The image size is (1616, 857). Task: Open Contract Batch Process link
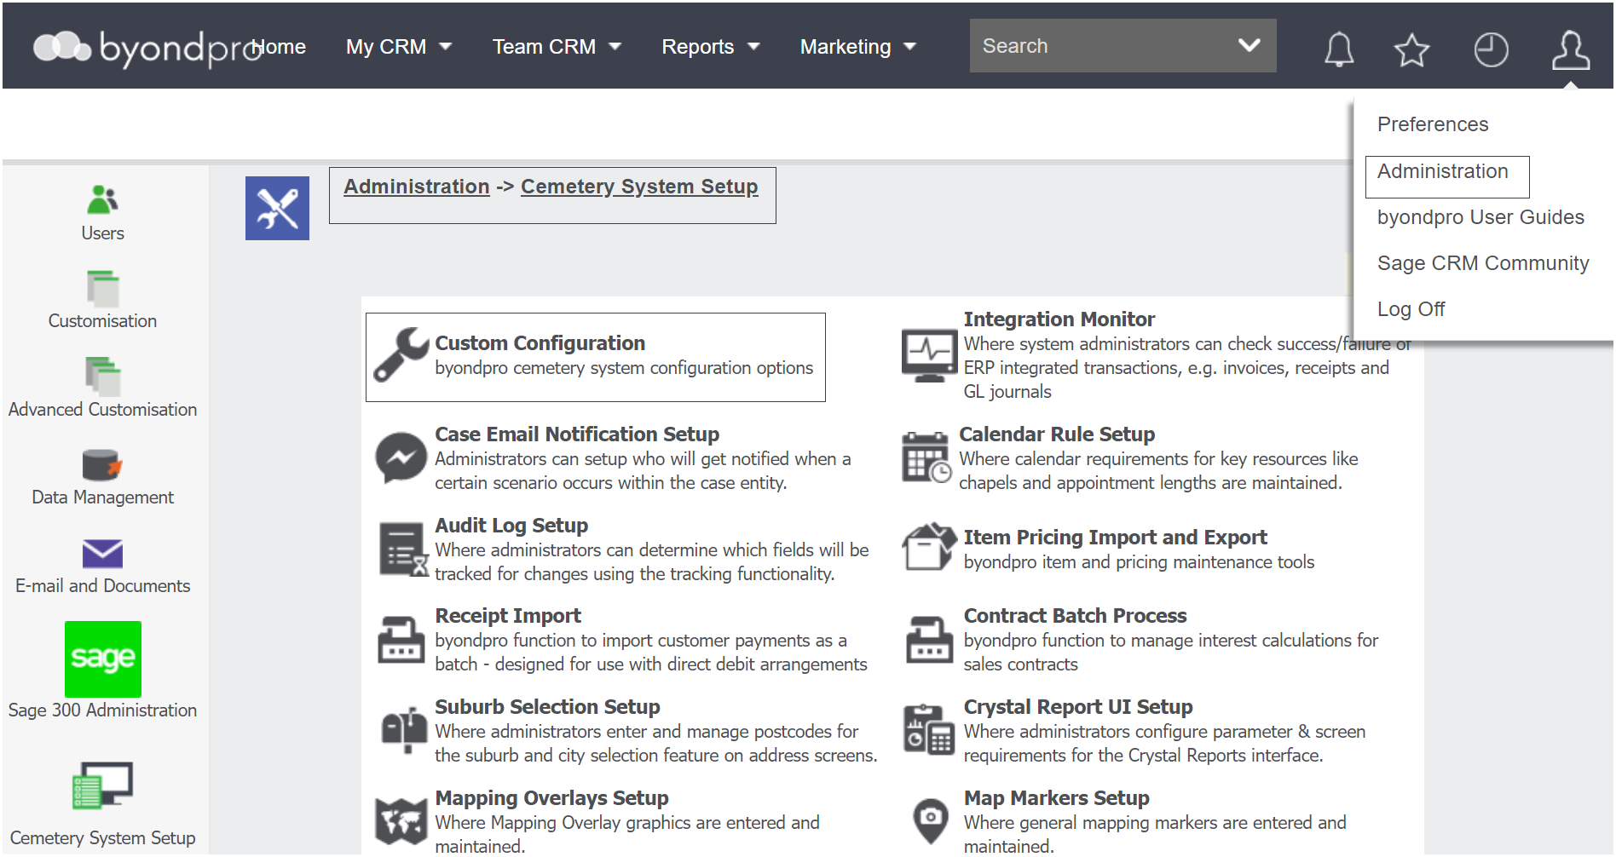coord(1075,616)
